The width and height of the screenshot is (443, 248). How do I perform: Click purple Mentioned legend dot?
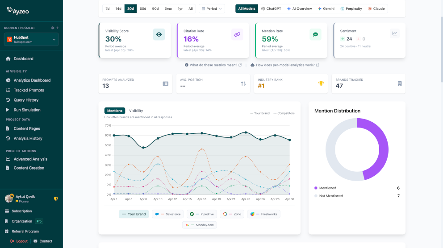click(316, 188)
